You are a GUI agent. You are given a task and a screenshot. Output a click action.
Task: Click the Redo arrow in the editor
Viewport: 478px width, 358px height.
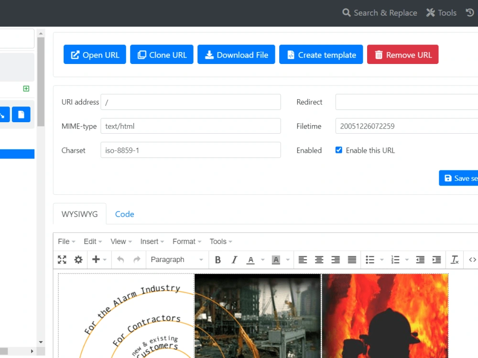click(x=136, y=260)
